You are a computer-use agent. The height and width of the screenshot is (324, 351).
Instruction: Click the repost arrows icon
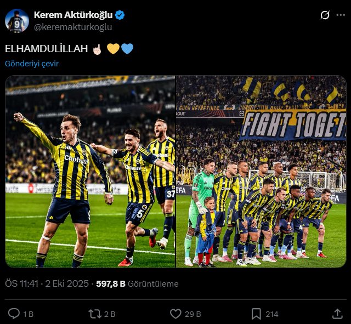click(x=95, y=314)
